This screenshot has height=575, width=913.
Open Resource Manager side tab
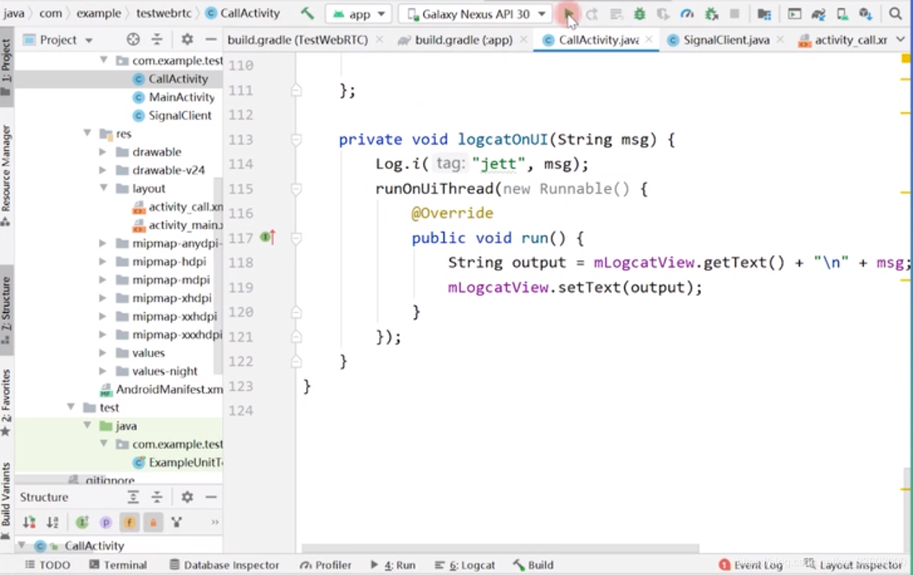pyautogui.click(x=6, y=175)
